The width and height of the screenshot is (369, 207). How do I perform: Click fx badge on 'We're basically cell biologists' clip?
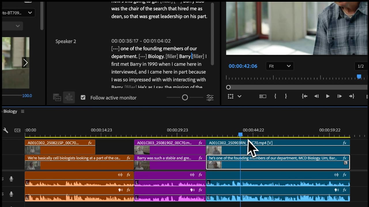click(x=129, y=158)
